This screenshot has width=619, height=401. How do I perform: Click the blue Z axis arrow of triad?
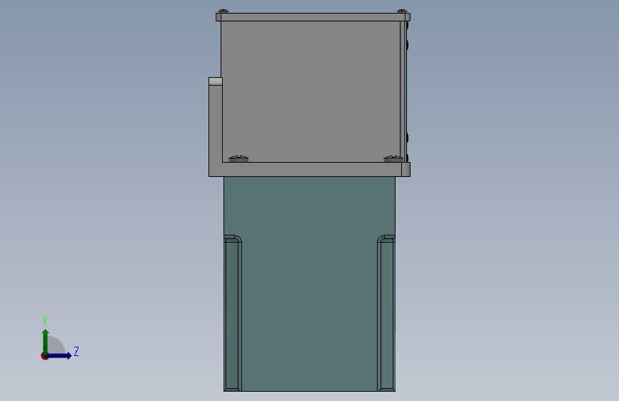click(x=59, y=355)
